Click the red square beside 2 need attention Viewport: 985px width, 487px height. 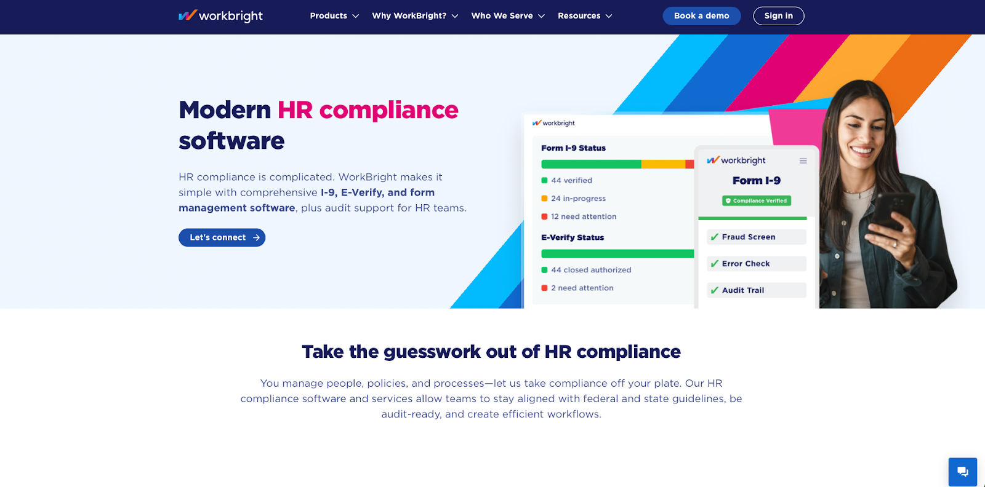coord(544,288)
